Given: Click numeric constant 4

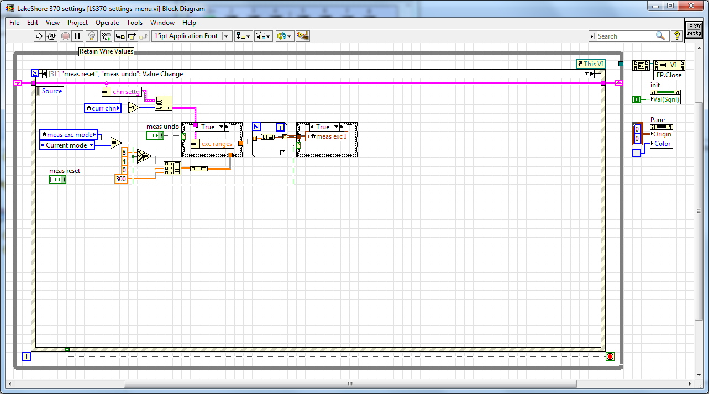Looking at the screenshot, I should (x=124, y=161).
